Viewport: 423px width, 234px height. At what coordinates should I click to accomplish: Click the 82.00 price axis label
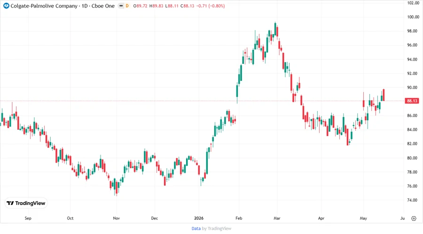pyautogui.click(x=413, y=144)
